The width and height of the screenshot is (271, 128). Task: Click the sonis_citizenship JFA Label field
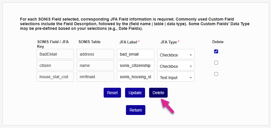pos(135,65)
